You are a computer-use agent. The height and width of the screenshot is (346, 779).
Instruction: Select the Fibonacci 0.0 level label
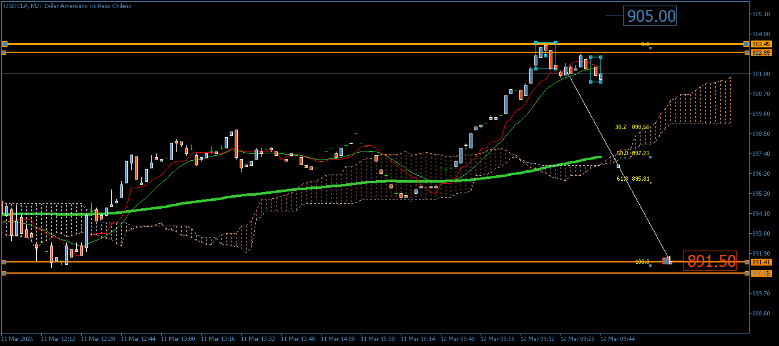[645, 44]
